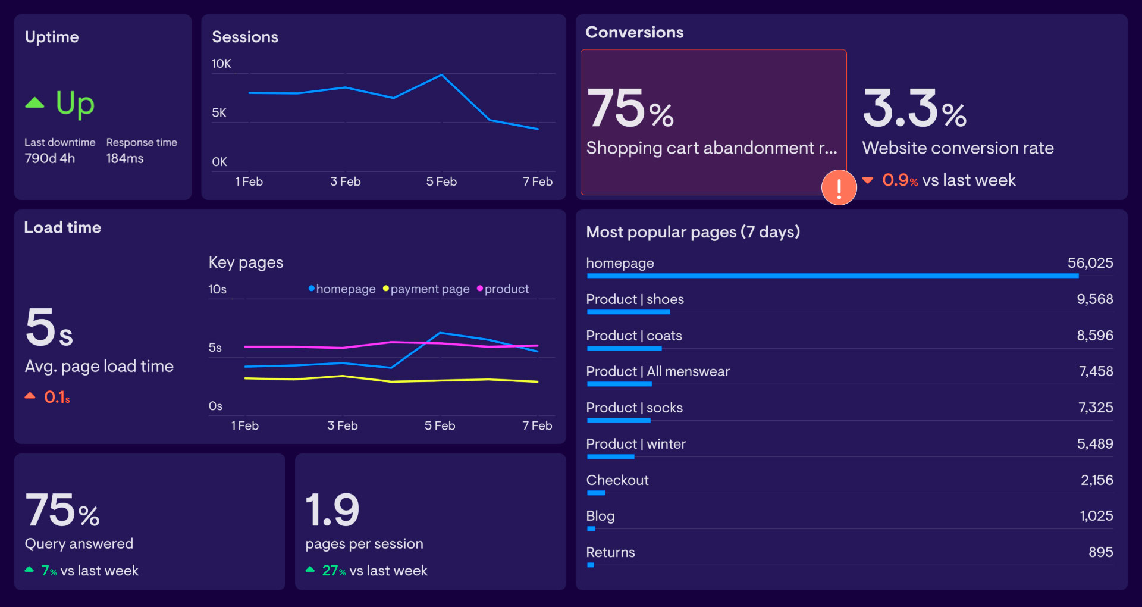The image size is (1142, 607).
Task: Click the magenta product legend dot
Action: (479, 289)
